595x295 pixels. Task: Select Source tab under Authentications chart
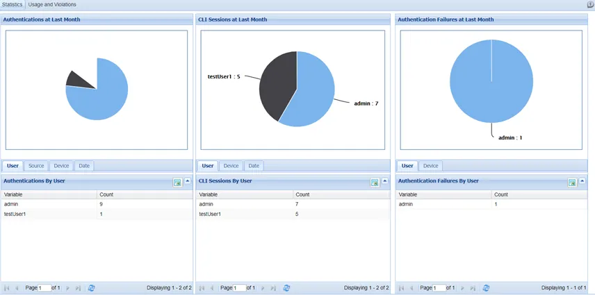[36, 166]
